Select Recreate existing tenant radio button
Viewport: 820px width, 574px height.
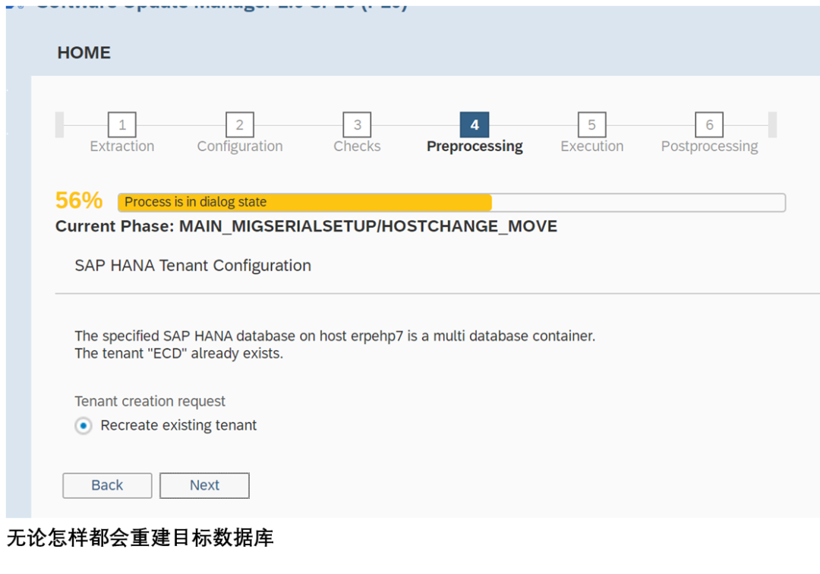84,425
